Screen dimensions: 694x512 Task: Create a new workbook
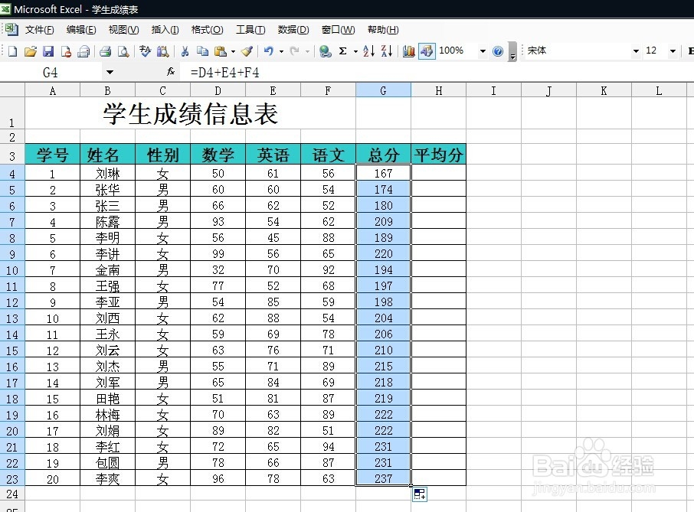[x=12, y=51]
